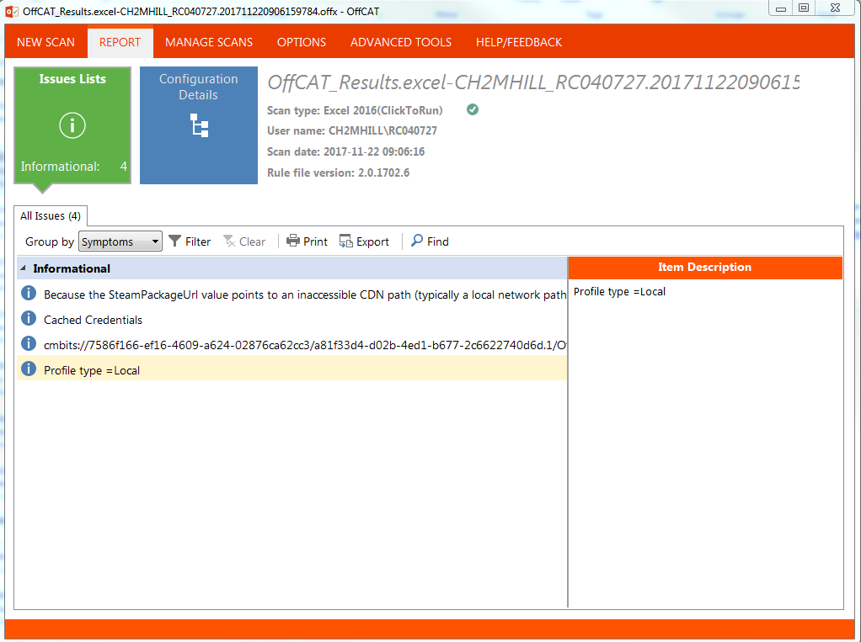This screenshot has width=861, height=642.
Task: Click the Rule file version 2.0.1702.6 text
Action: (339, 172)
